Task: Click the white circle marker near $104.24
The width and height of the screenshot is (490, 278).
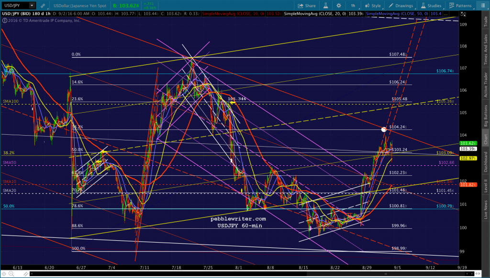Action: [x=384, y=129]
